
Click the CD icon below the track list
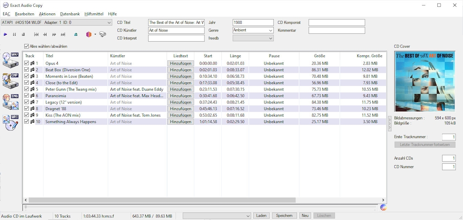click(x=383, y=207)
